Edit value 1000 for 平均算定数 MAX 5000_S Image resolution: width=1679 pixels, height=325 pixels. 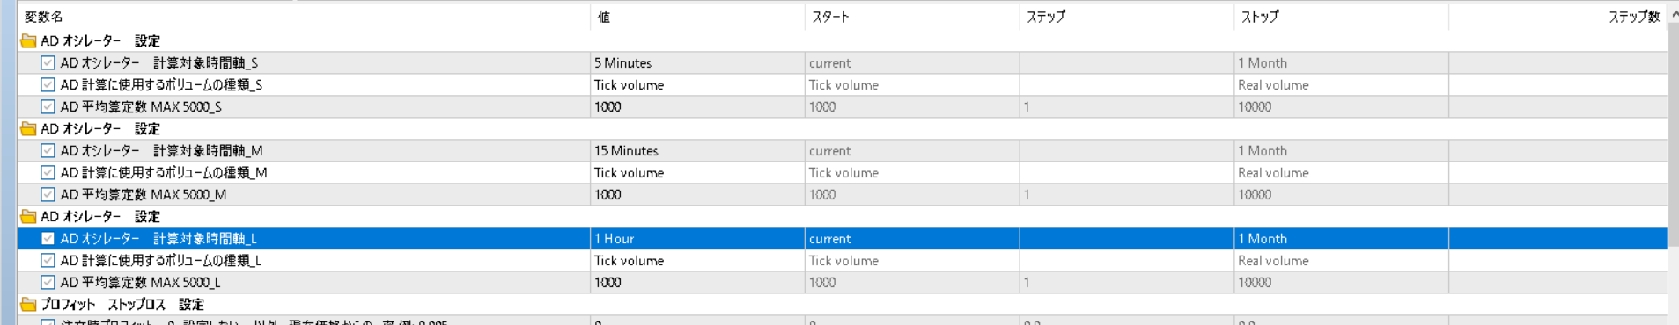(697, 107)
